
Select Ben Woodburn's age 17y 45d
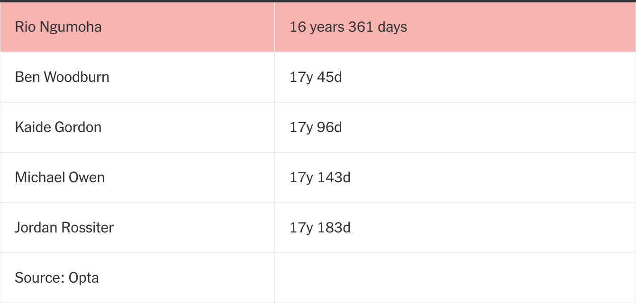(316, 77)
